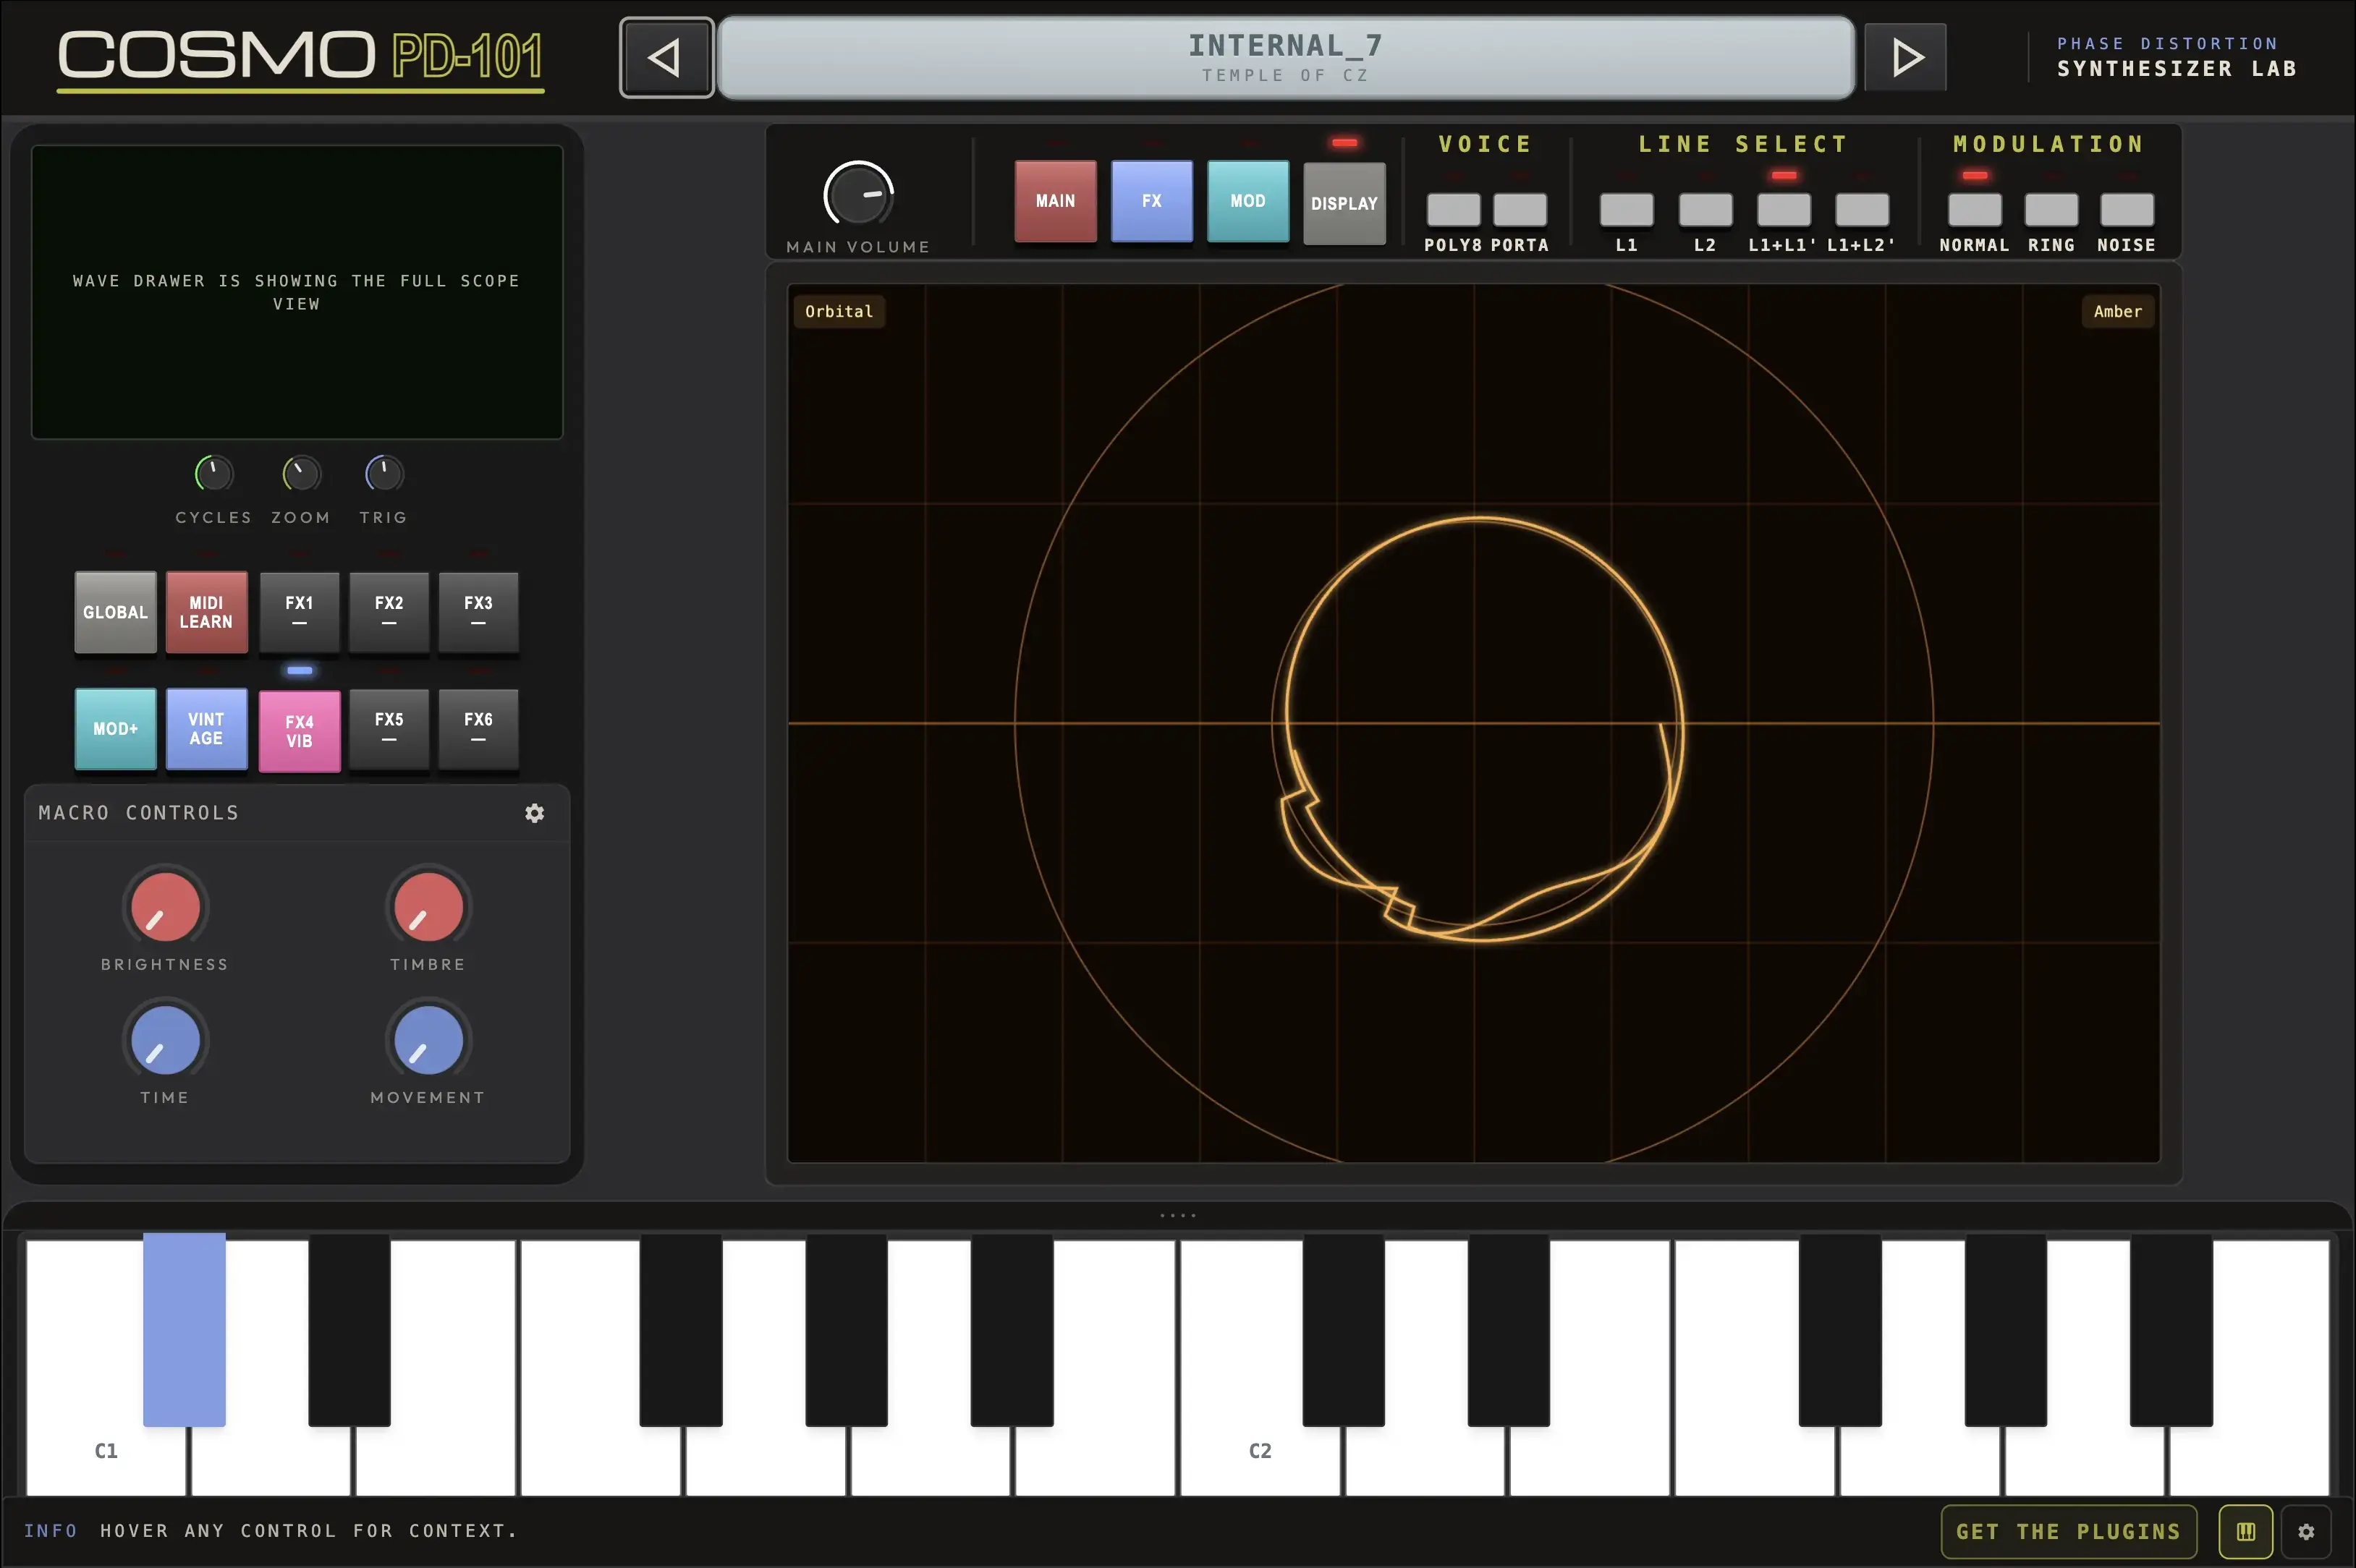
Task: Open the GLOBAL panel
Action: pos(115,612)
